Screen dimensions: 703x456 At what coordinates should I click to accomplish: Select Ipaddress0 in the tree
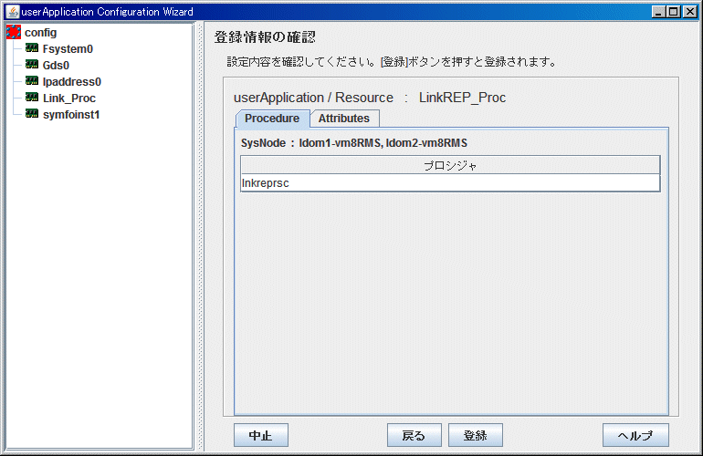72,81
